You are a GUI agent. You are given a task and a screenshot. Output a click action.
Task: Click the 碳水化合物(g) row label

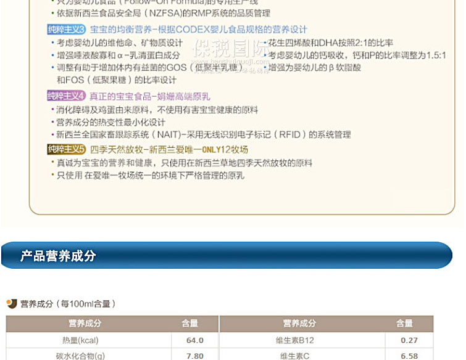pos(80,356)
